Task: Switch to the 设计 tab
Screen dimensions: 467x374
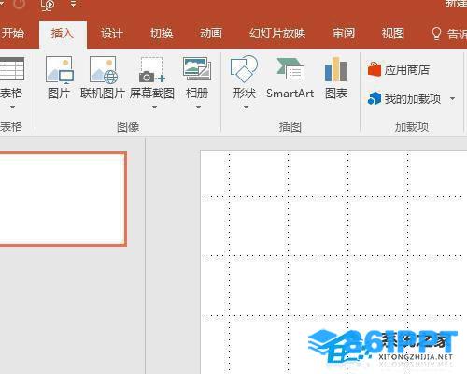Action: [112, 34]
